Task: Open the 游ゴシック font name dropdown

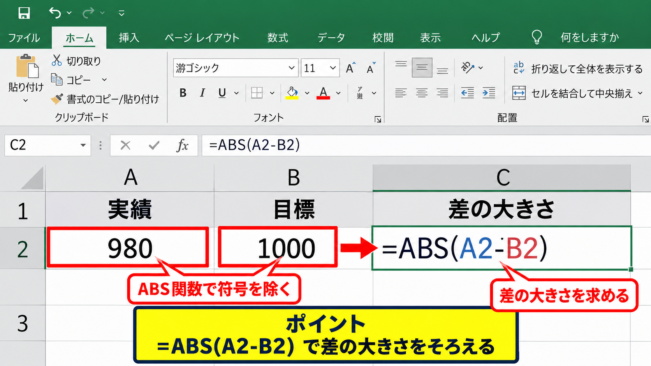Action: tap(292, 68)
